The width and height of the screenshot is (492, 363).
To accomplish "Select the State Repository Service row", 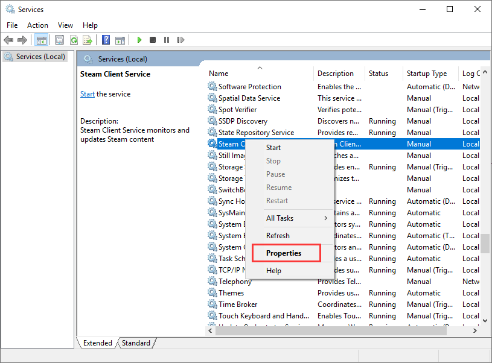I will [x=343, y=132].
